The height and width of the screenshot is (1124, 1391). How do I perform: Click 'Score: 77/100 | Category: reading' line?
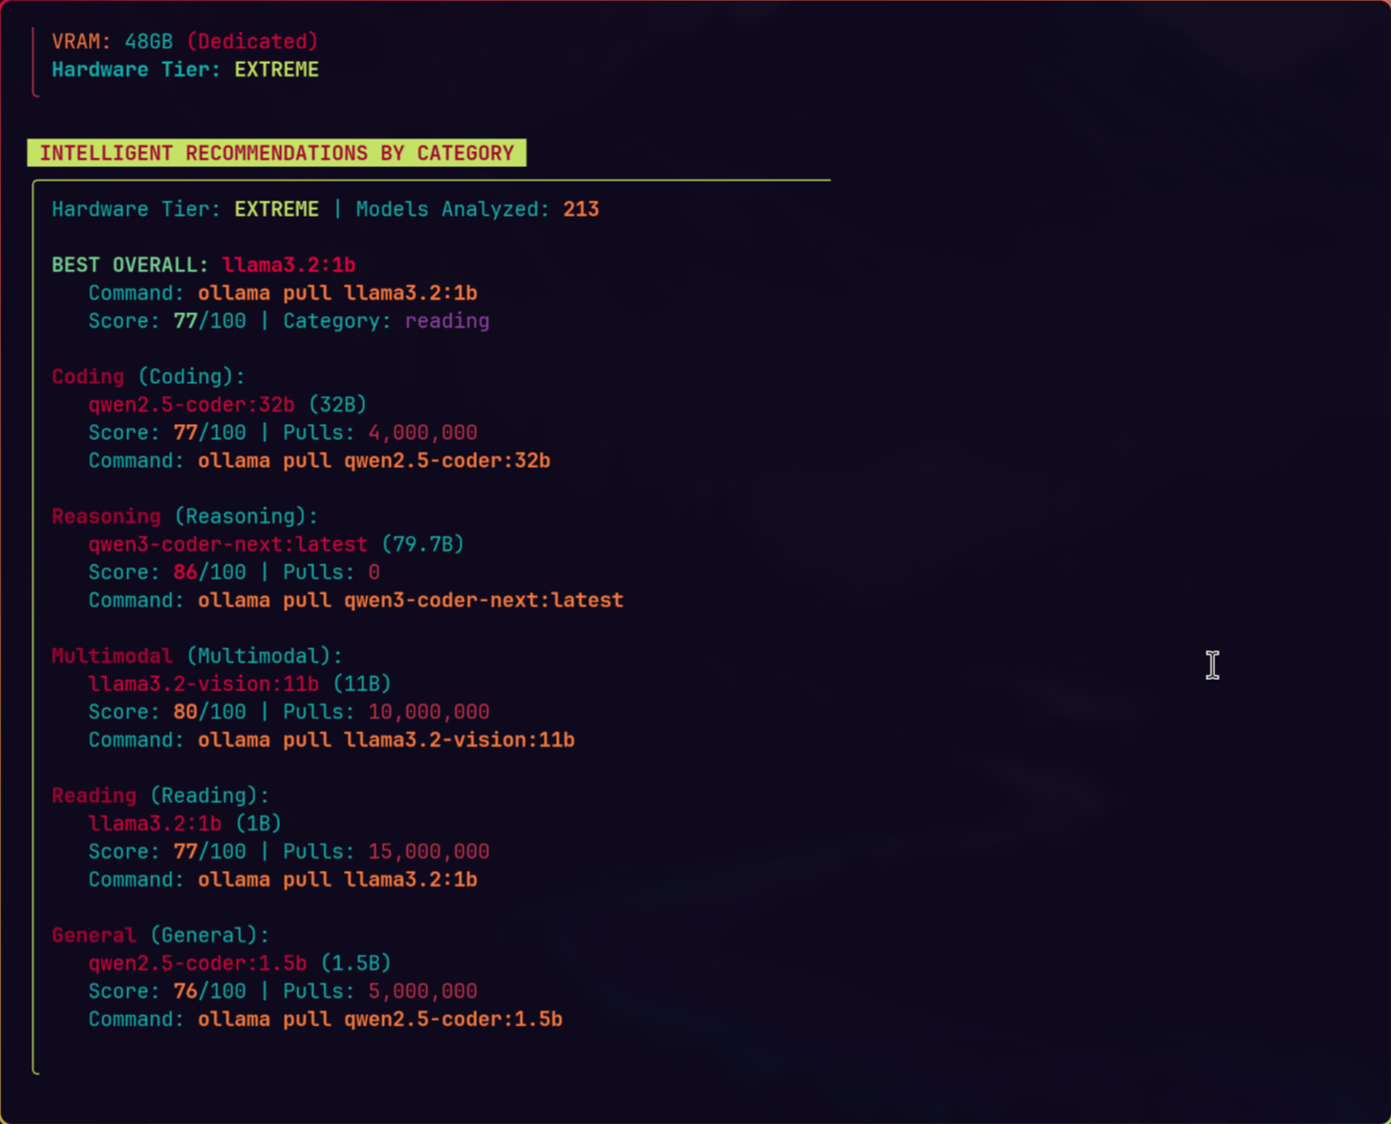point(289,321)
